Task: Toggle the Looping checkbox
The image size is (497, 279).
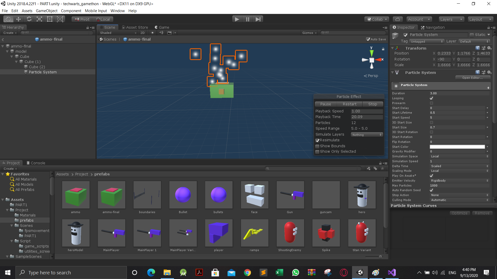Action: click(x=432, y=98)
